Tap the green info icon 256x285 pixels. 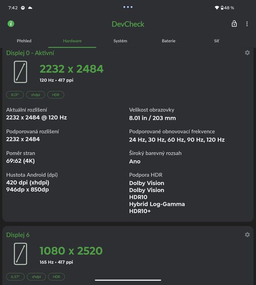(x=11, y=24)
